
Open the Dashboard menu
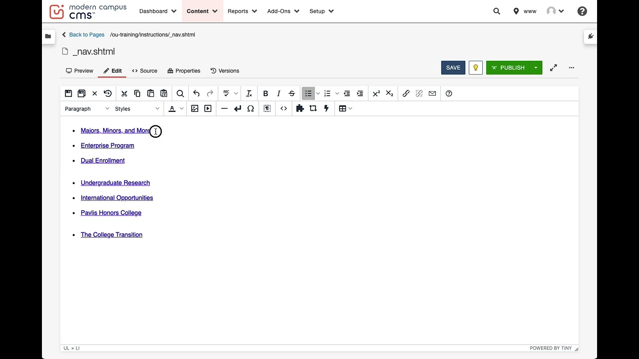pyautogui.click(x=158, y=11)
